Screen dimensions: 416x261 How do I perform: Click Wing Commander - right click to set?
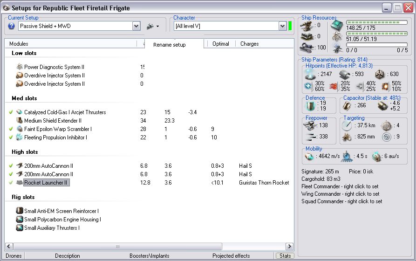341,194
